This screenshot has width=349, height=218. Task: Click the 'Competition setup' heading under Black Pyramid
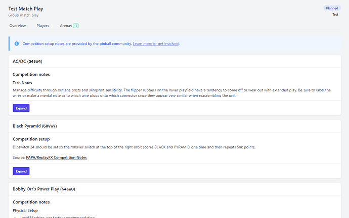(x=31, y=139)
